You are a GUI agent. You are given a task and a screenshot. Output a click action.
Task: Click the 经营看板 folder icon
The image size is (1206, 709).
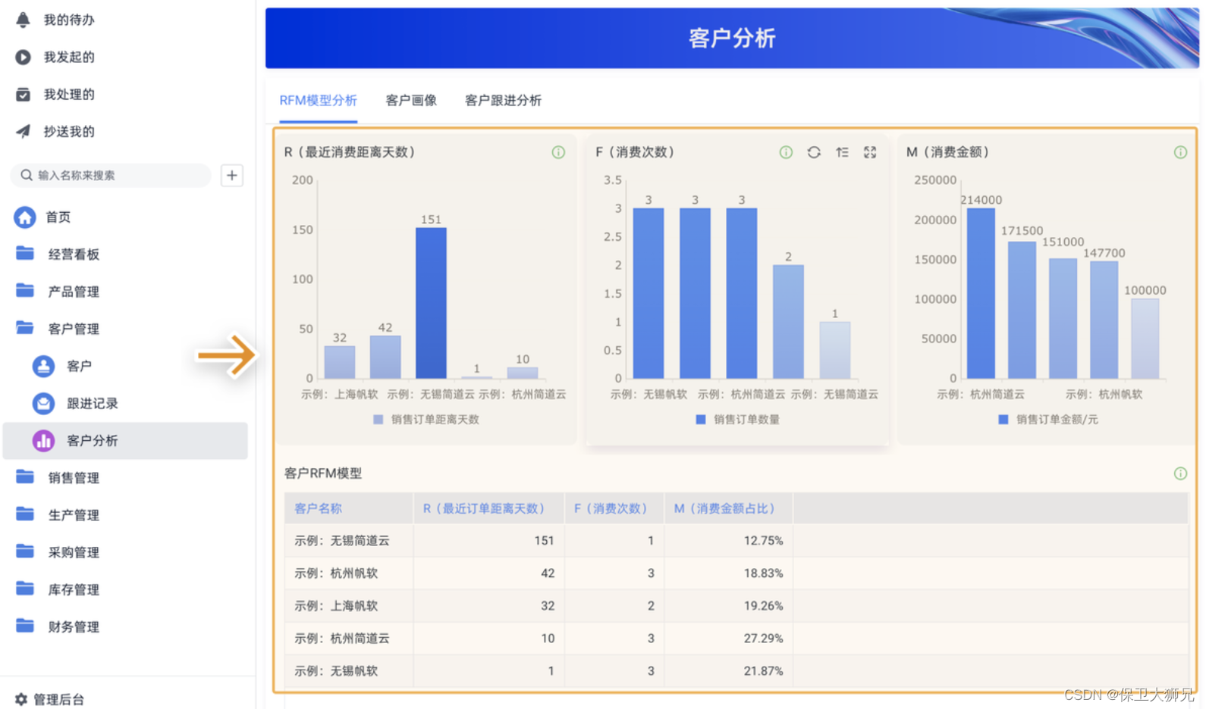pos(25,253)
